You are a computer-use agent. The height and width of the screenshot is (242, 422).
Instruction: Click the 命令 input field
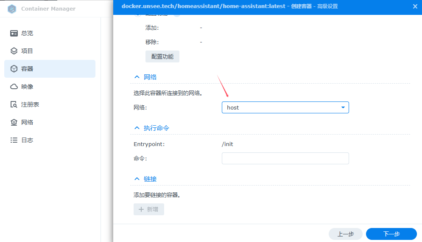click(x=285, y=158)
